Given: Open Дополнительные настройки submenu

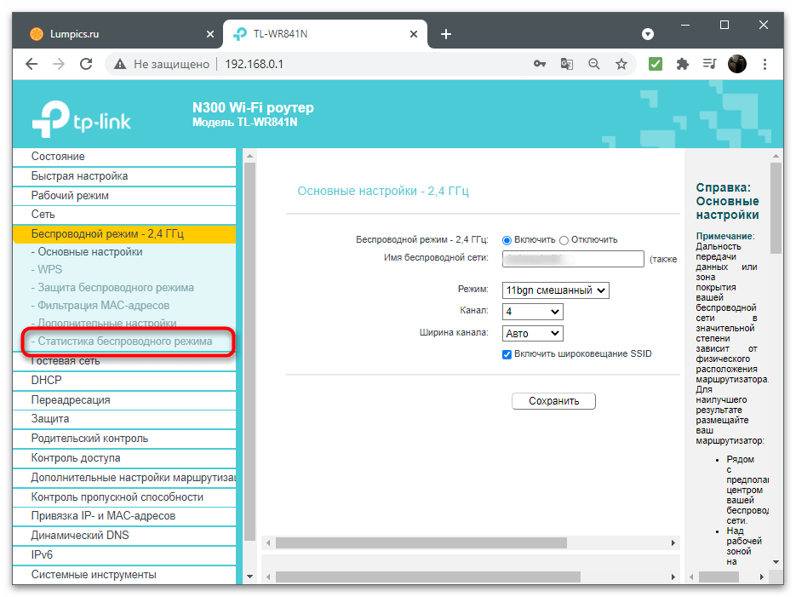Looking at the screenshot, I should click(104, 324).
